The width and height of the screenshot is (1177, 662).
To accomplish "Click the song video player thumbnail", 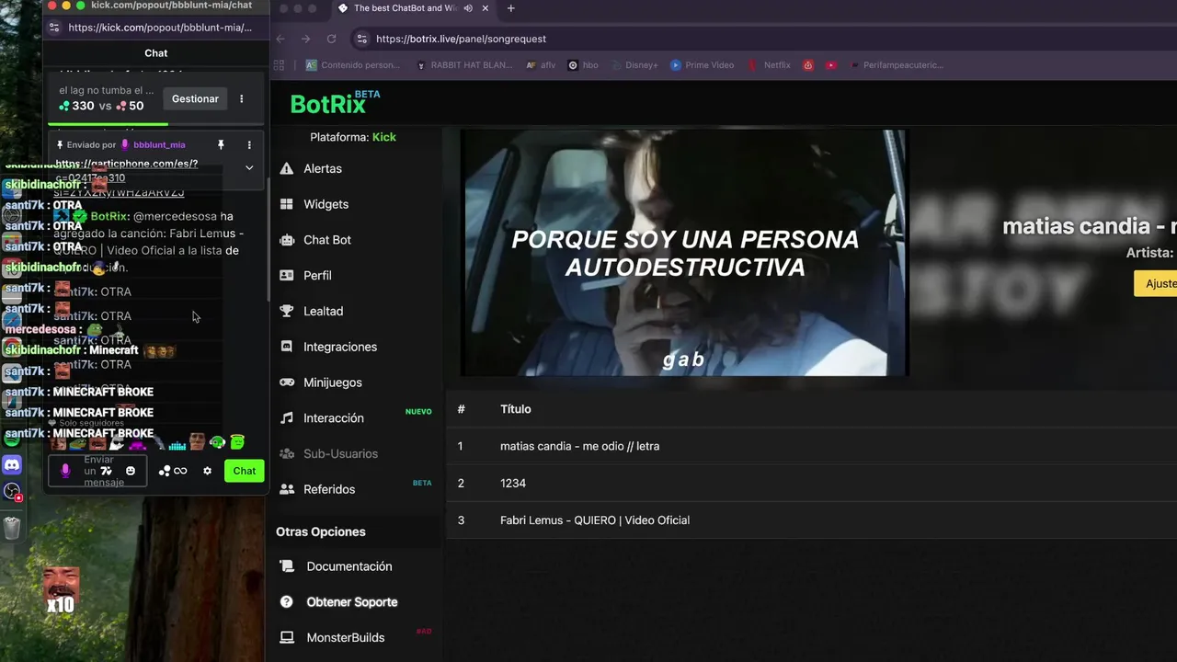I will click(x=684, y=253).
